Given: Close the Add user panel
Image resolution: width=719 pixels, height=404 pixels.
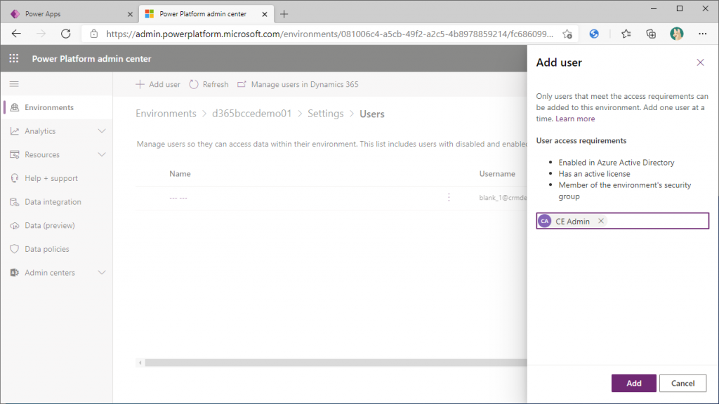Looking at the screenshot, I should [700, 62].
